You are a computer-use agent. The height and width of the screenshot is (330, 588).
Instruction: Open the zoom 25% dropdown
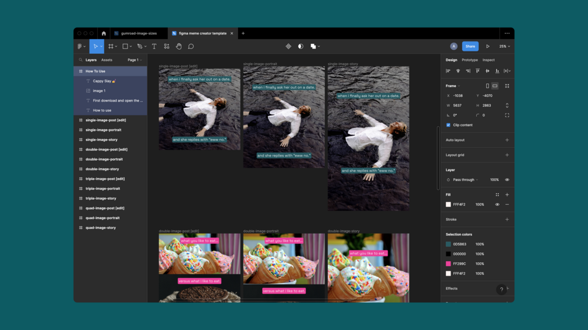(504, 46)
